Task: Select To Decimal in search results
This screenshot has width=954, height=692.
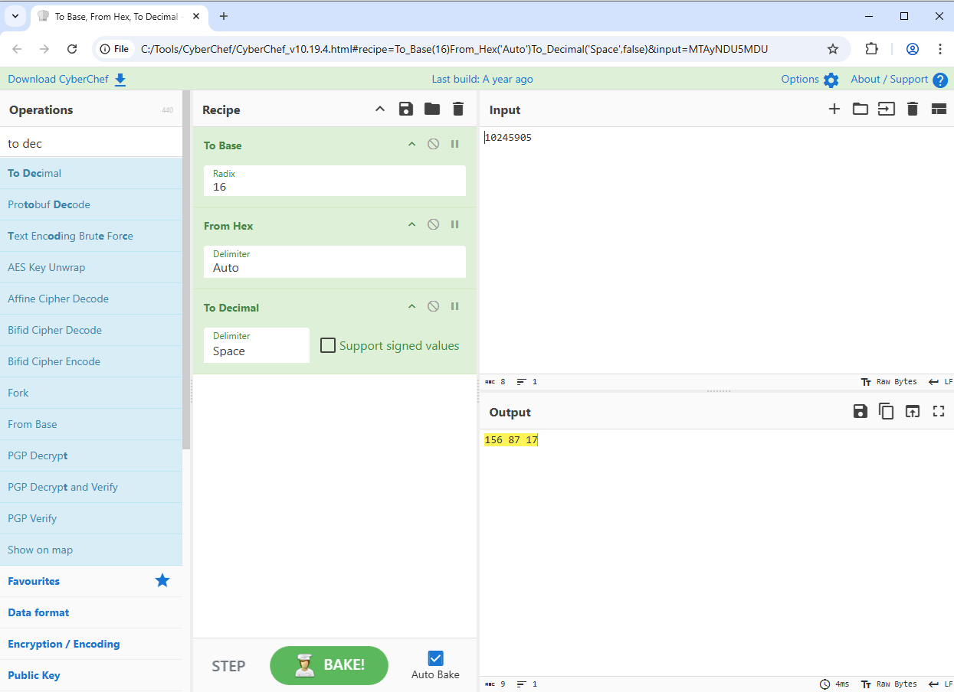Action: pos(91,173)
